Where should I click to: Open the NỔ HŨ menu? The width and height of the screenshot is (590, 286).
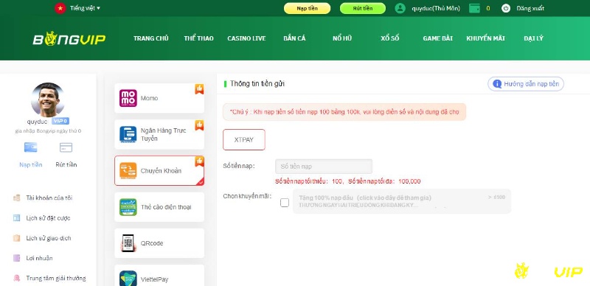[x=342, y=38]
